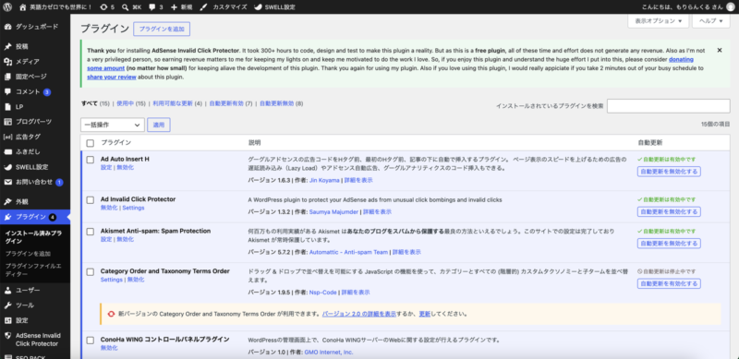
Task: Click the SWELL設定 icon in the sidebar
Action: (7, 167)
